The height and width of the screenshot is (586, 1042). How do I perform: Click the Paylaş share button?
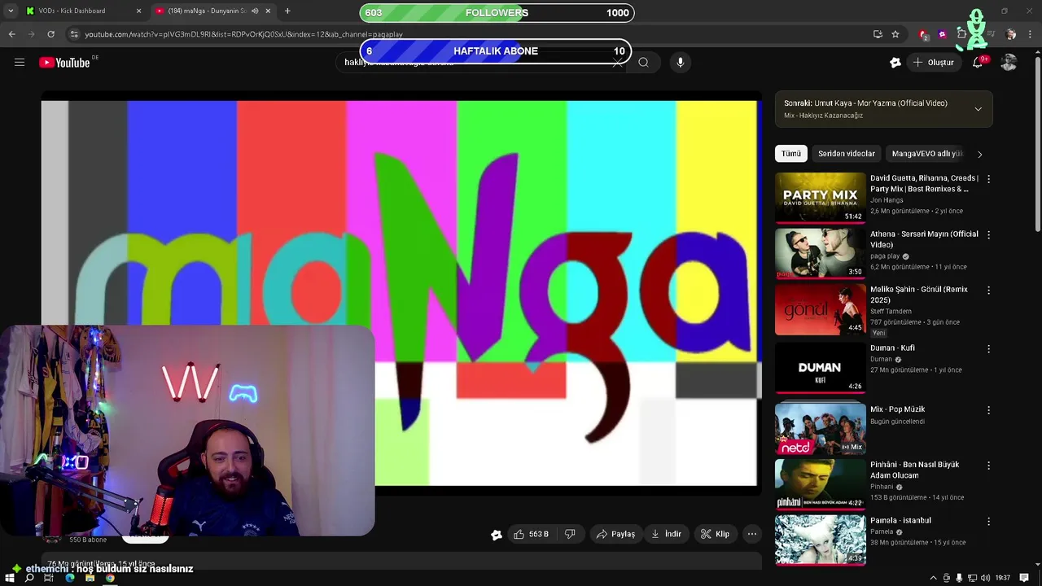(x=615, y=534)
